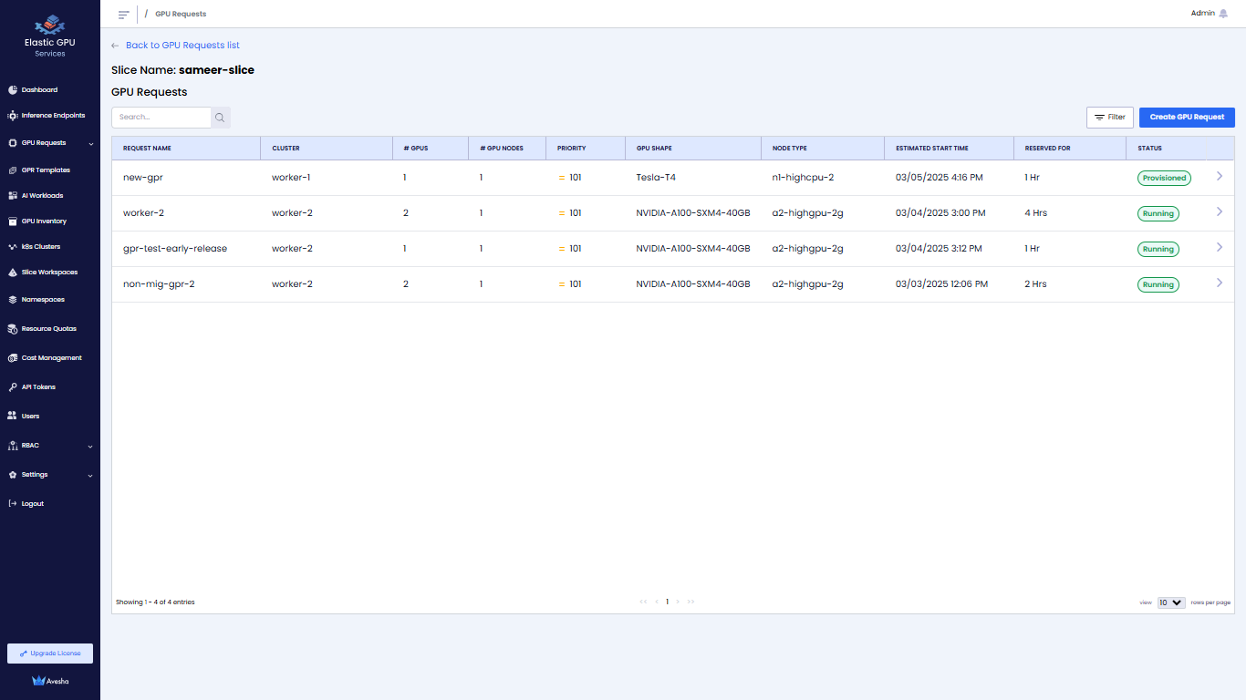Click n1-highcpu-2 node type cell
The height and width of the screenshot is (700, 1246).
[803, 178]
